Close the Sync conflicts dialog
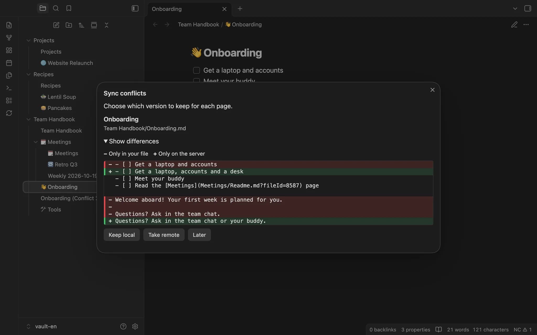The height and width of the screenshot is (335, 537). tap(432, 90)
